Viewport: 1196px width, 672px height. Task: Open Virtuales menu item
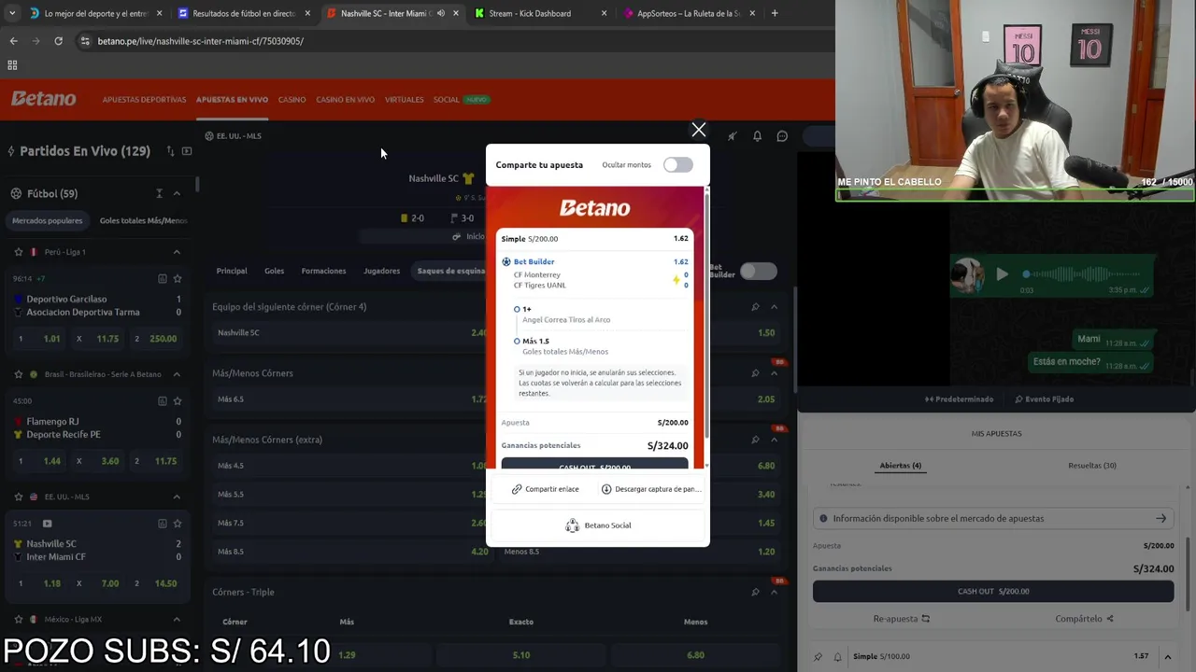pos(404,100)
